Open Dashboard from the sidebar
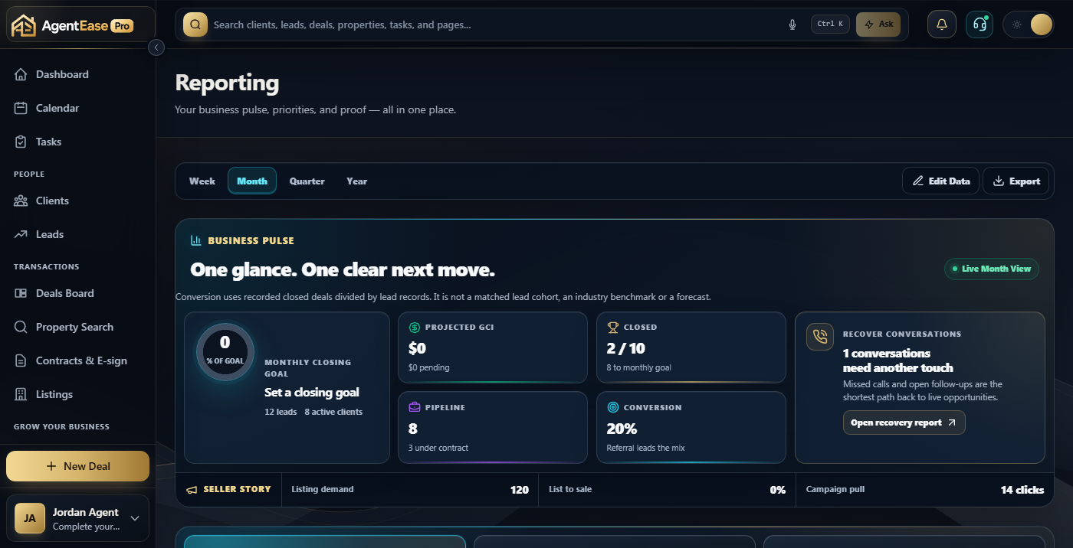 (77, 74)
